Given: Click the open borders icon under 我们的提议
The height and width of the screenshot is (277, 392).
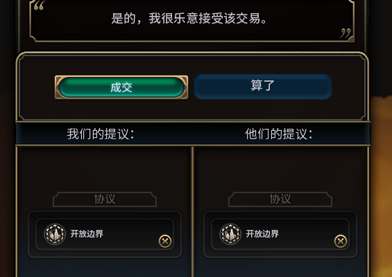Looking at the screenshot, I should (x=55, y=234).
